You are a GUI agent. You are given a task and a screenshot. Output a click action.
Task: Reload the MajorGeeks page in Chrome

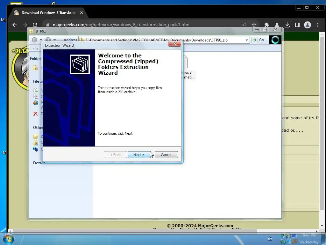point(35,25)
